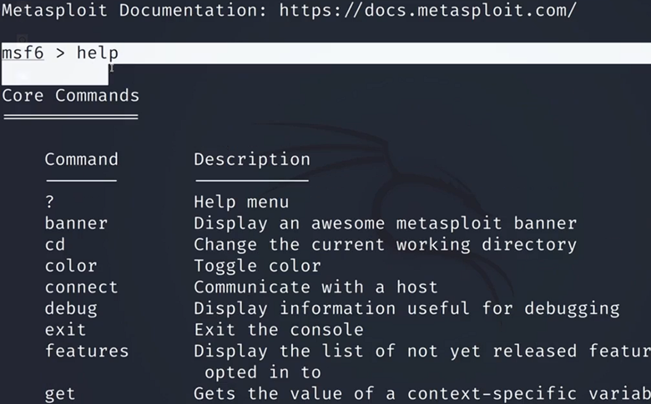The image size is (651, 404).
Task: Click the 'banner' command name
Action: coord(77,223)
